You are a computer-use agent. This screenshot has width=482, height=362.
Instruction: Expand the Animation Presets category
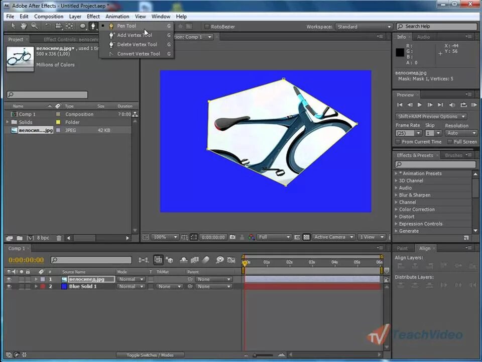396,173
